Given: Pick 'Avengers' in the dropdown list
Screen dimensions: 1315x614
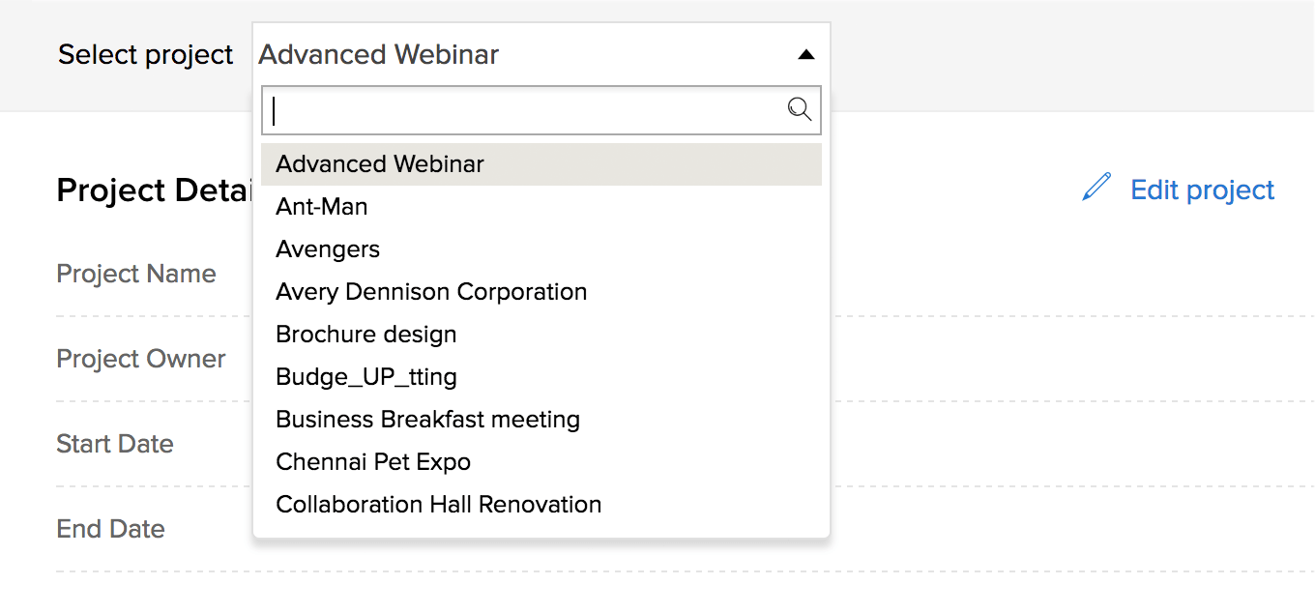Looking at the screenshot, I should [x=328, y=249].
